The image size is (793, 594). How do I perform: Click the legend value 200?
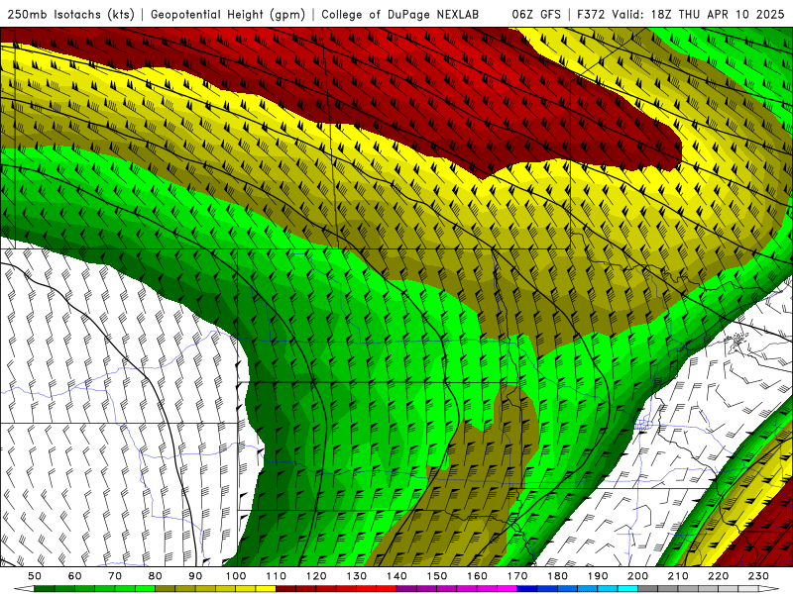click(x=637, y=576)
